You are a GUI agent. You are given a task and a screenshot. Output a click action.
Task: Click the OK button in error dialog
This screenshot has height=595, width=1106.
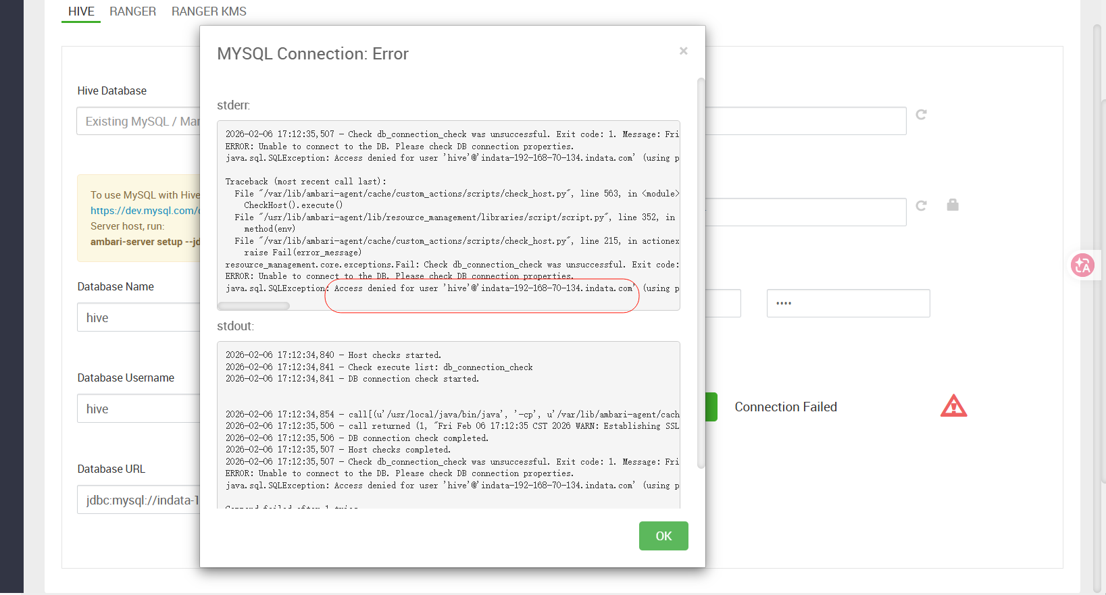[x=663, y=536]
